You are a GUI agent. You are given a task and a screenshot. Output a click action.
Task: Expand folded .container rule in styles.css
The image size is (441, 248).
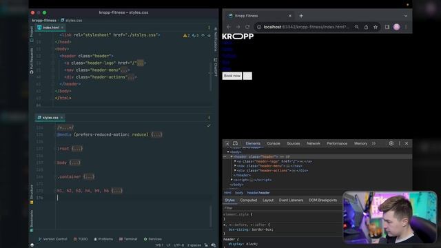pyautogui.click(x=89, y=176)
